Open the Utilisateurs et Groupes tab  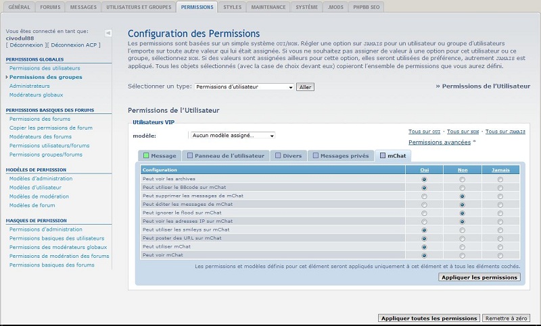[x=139, y=7]
